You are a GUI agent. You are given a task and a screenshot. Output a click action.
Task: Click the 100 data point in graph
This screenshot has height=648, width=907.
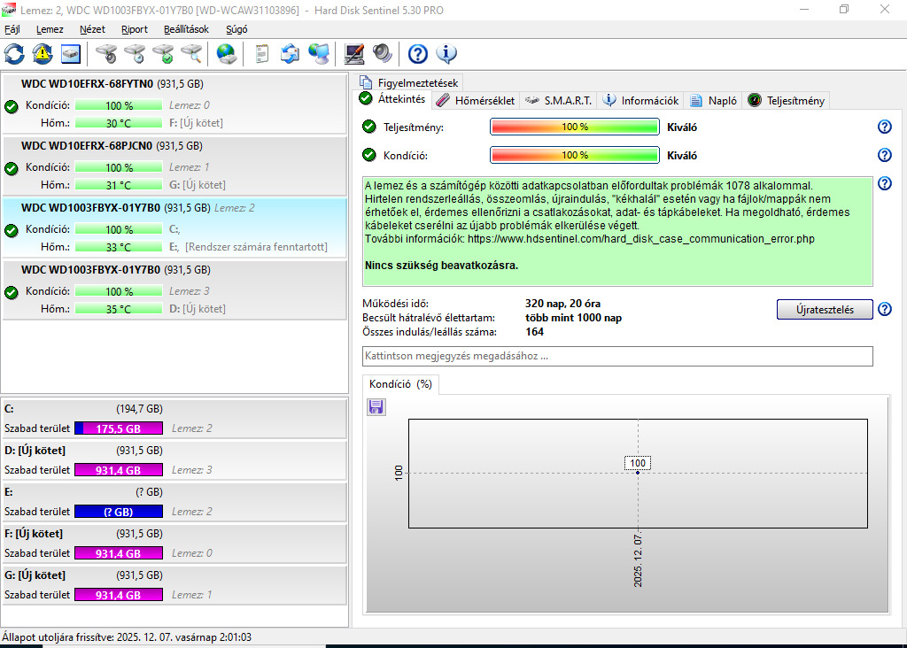(638, 472)
